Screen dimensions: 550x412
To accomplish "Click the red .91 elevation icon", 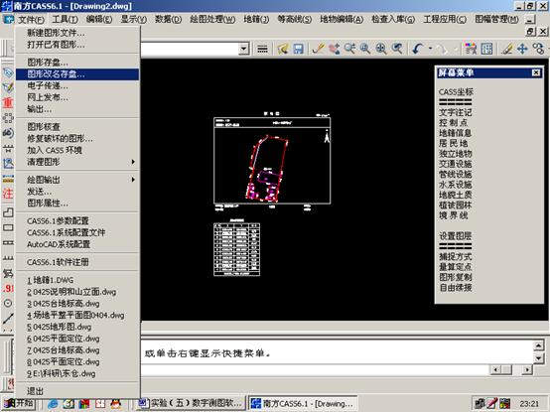I will coord(8,288).
